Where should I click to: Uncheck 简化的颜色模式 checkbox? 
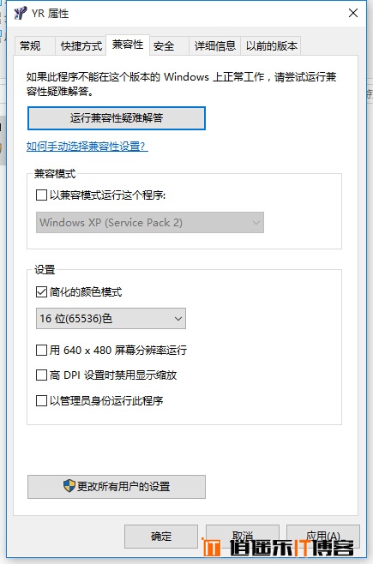coord(42,291)
